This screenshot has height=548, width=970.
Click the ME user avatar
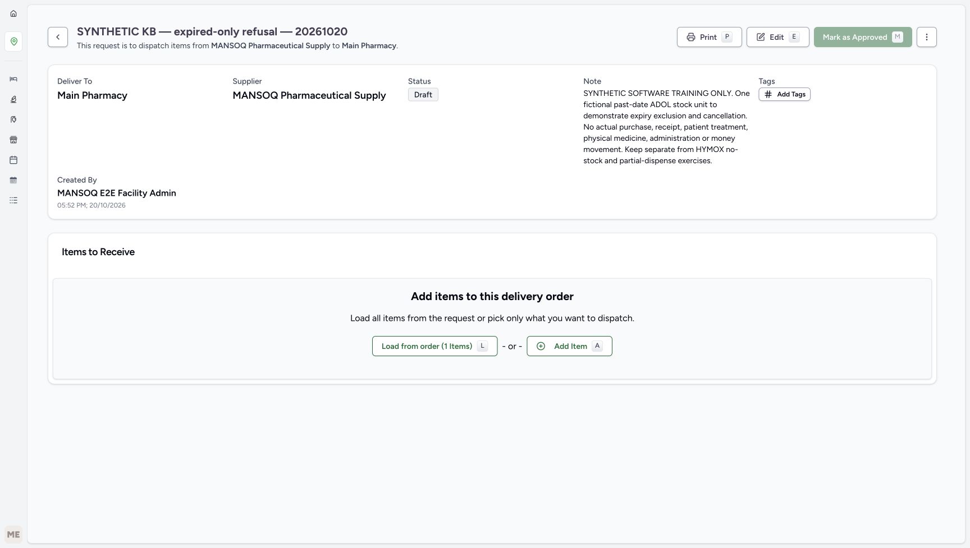click(x=13, y=535)
